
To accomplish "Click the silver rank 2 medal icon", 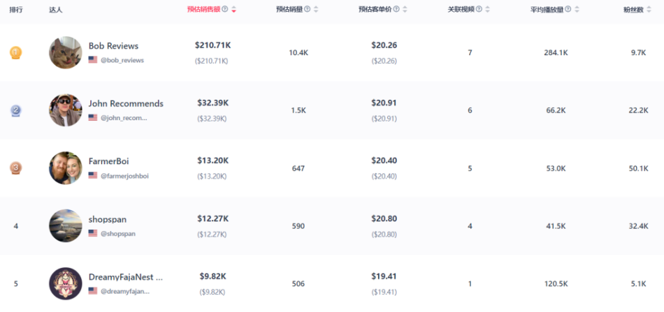I will click(x=16, y=110).
